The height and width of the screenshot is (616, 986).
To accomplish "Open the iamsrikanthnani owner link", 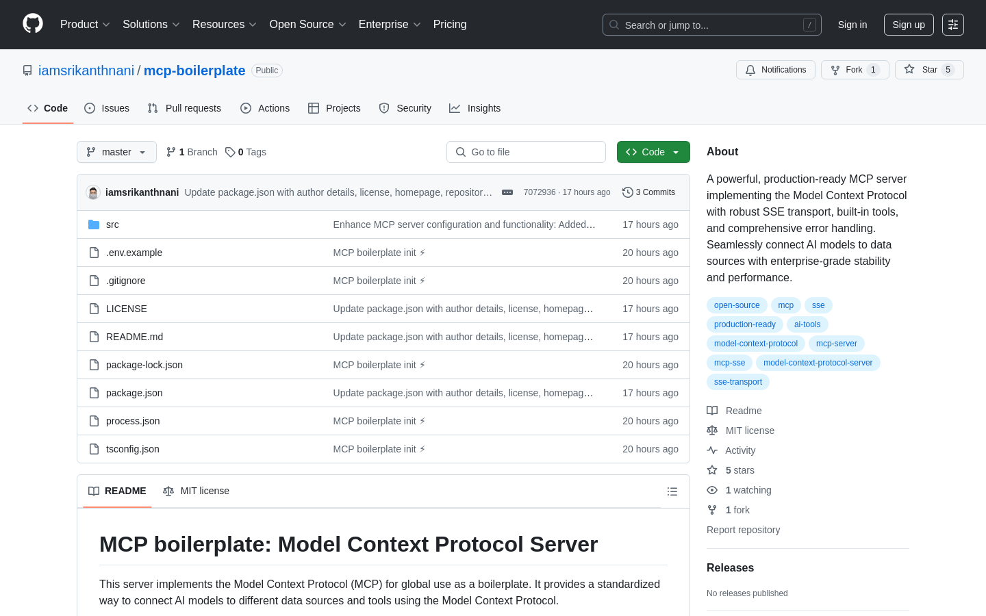I will 86,70.
